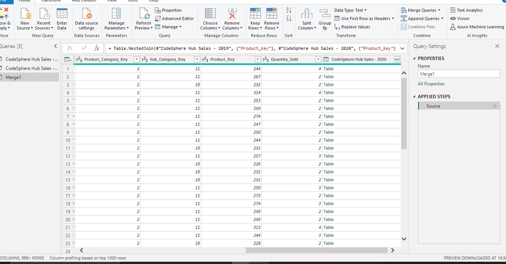
Task: Cancel formula edit with X icon
Action: point(70,49)
